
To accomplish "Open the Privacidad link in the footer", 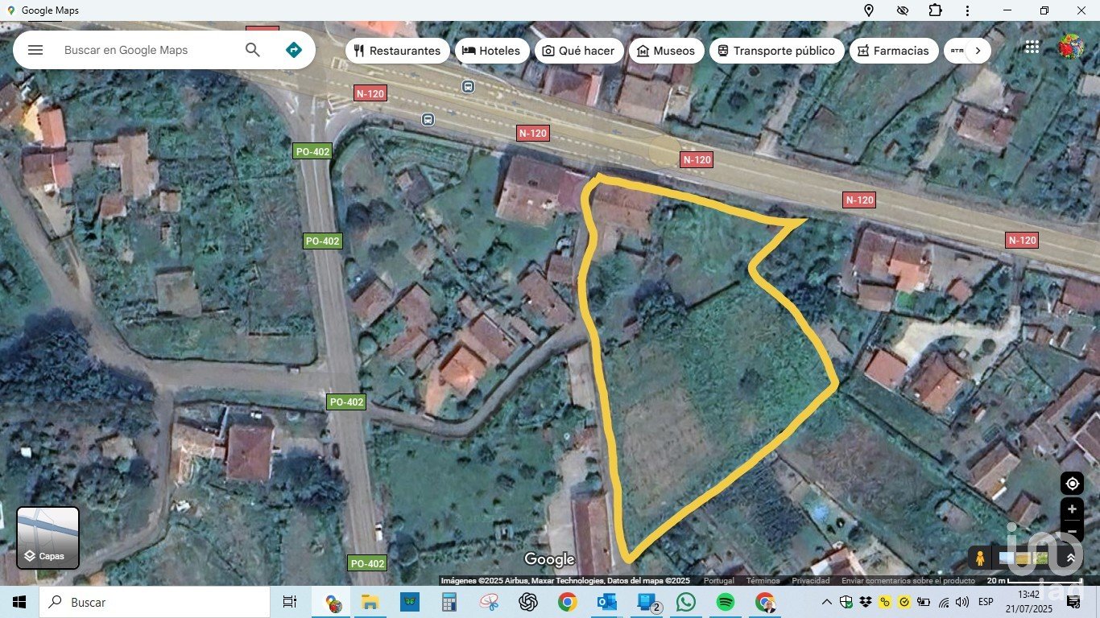I will pyautogui.click(x=810, y=580).
